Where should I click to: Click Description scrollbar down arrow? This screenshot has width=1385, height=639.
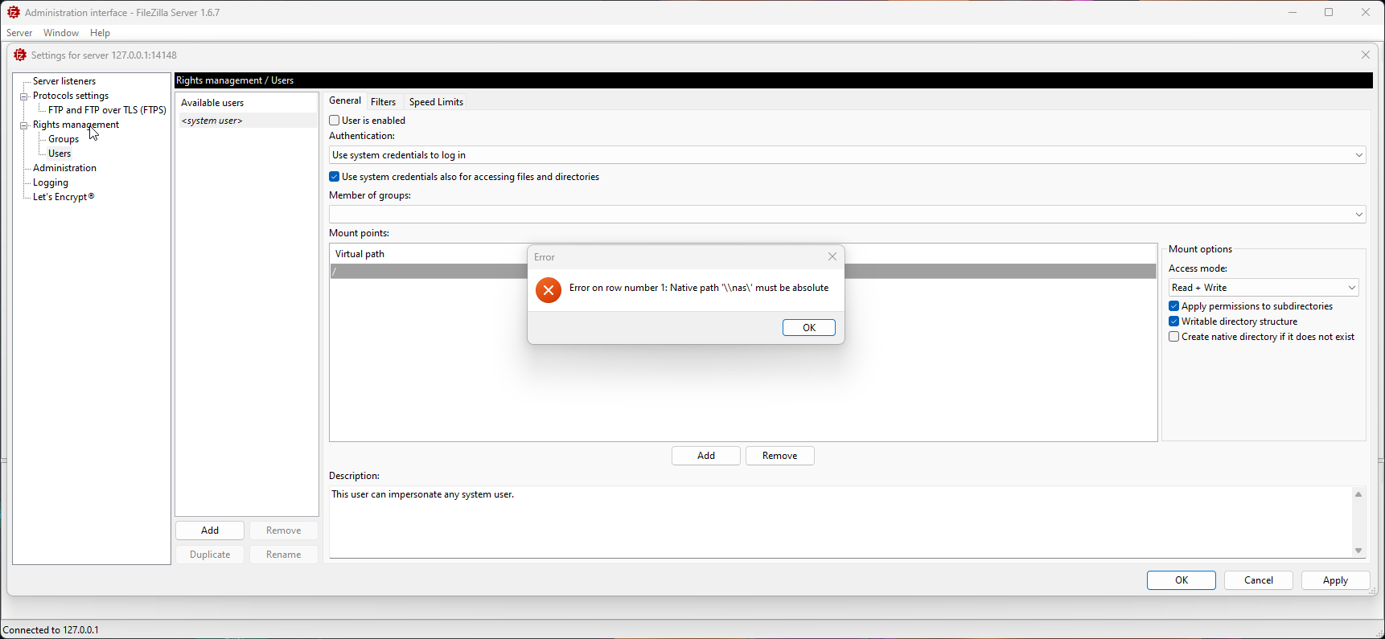click(x=1358, y=551)
